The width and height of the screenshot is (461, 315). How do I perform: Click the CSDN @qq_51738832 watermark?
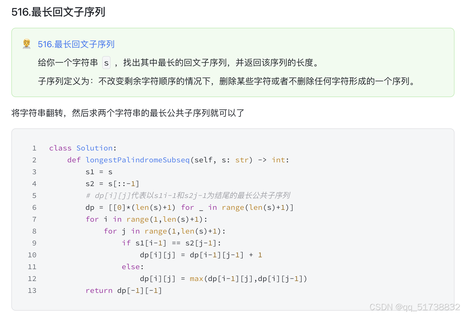[x=415, y=307]
